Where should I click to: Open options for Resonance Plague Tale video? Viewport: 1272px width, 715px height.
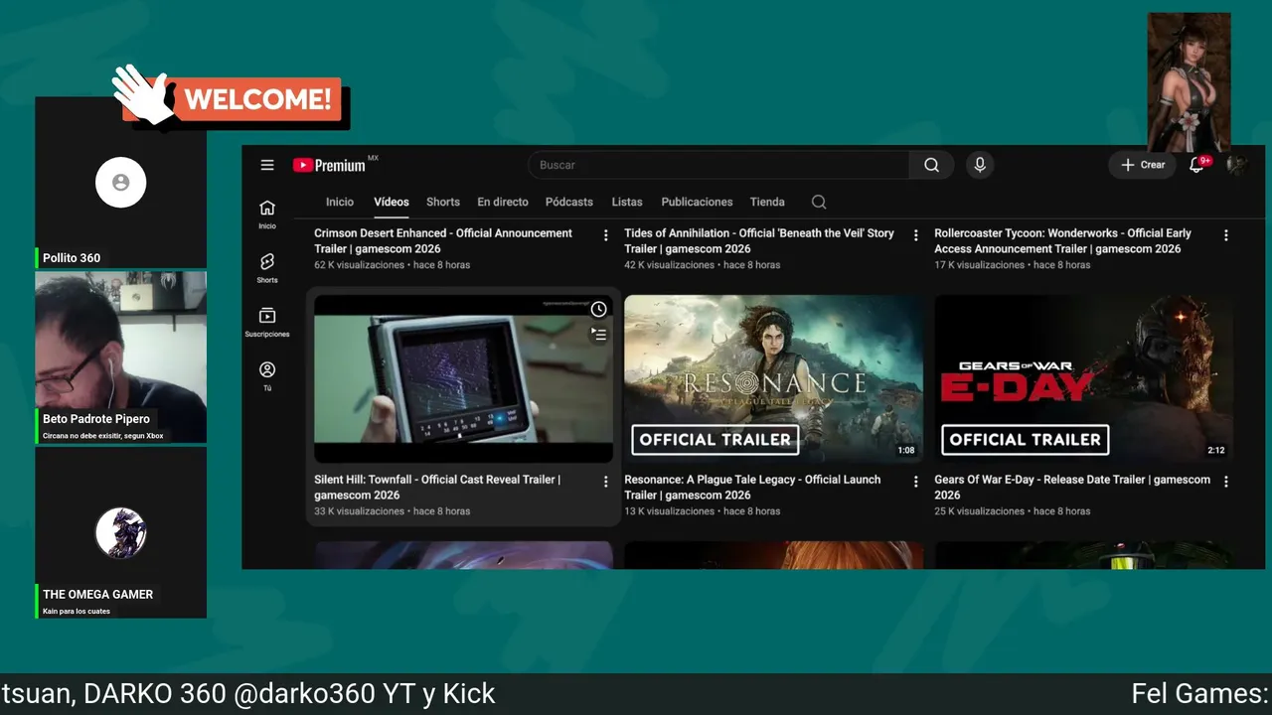(x=916, y=482)
